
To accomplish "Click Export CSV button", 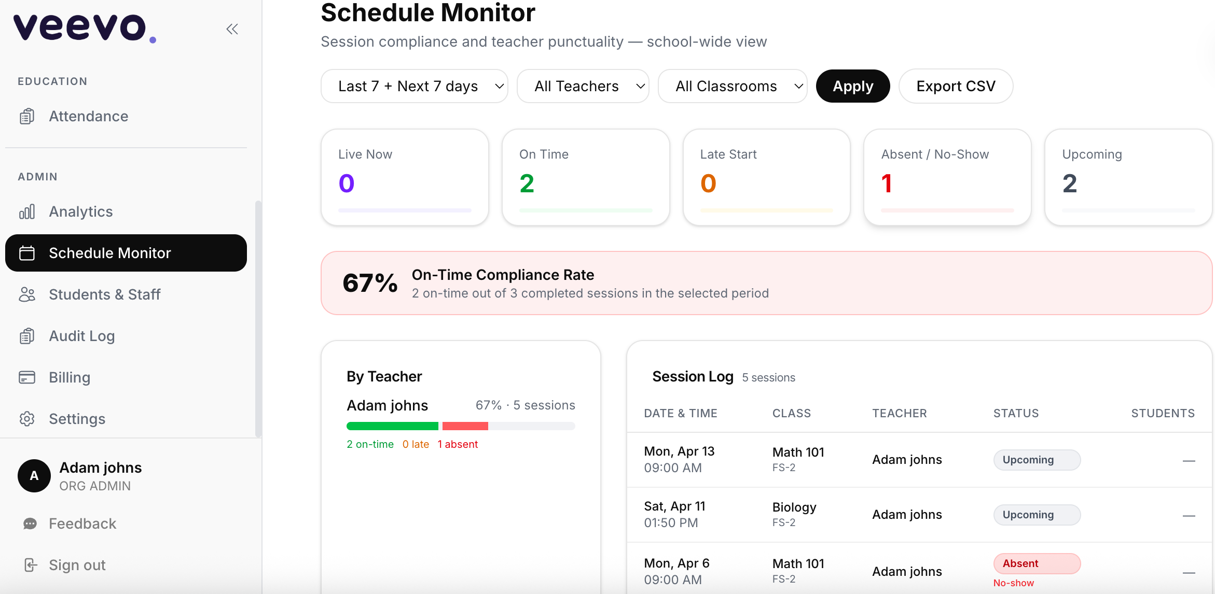I will (956, 86).
